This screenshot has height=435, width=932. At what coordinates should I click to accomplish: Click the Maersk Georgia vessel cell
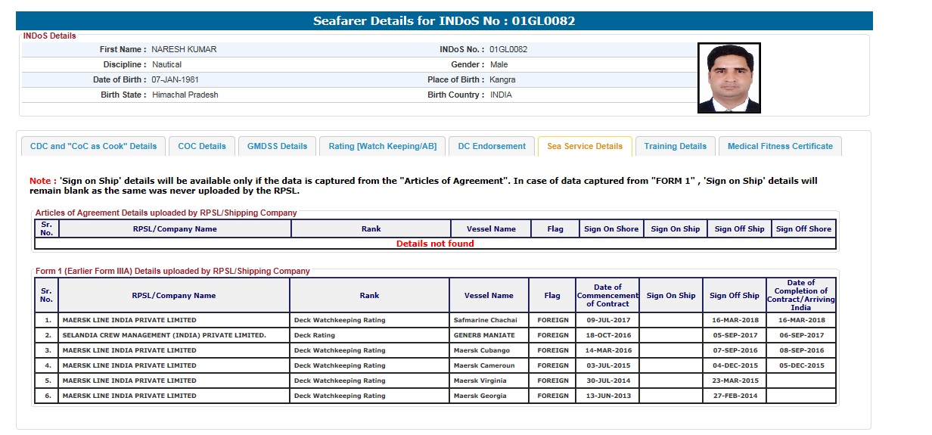tap(480, 396)
